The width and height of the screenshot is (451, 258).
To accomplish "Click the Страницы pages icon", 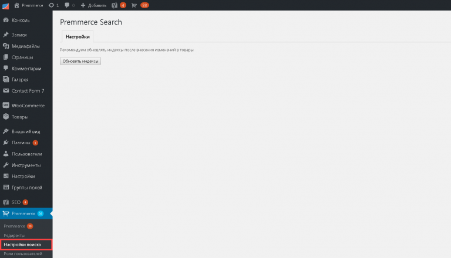I will pyautogui.click(x=6, y=57).
